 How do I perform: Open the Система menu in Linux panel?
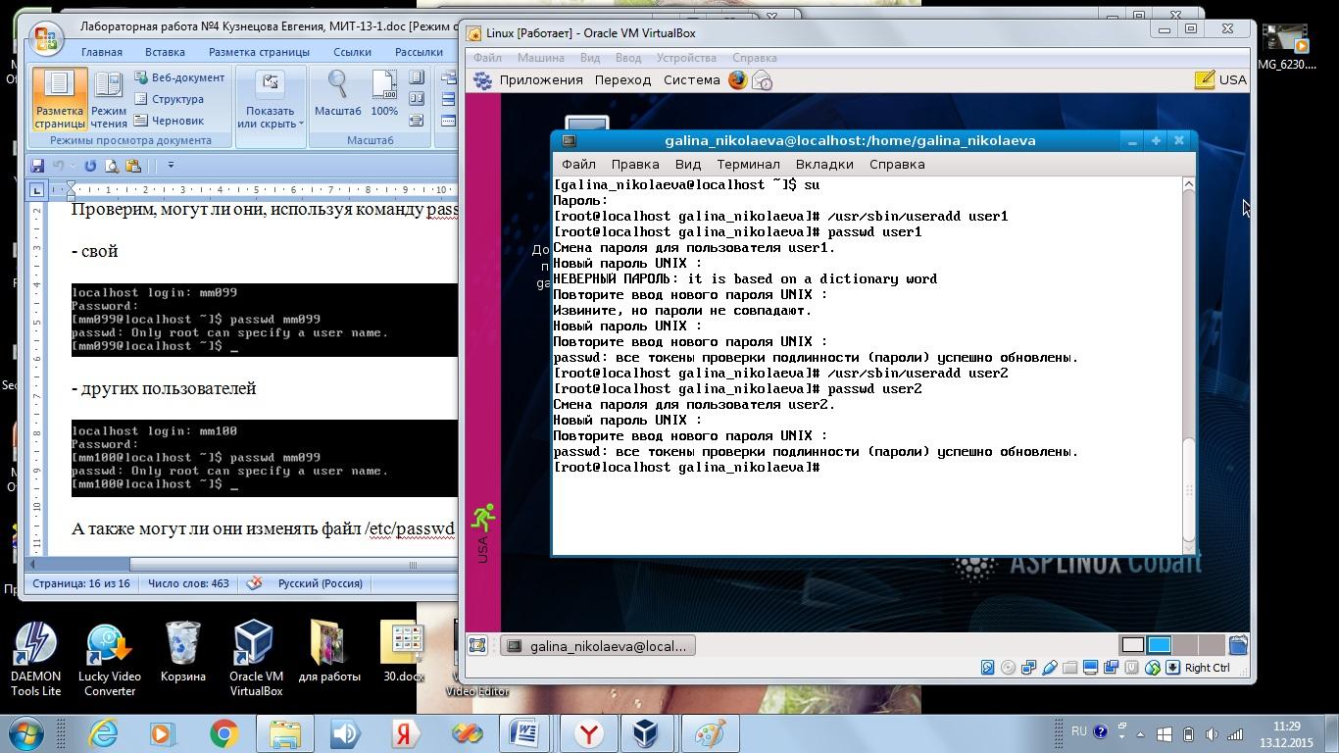tap(692, 80)
